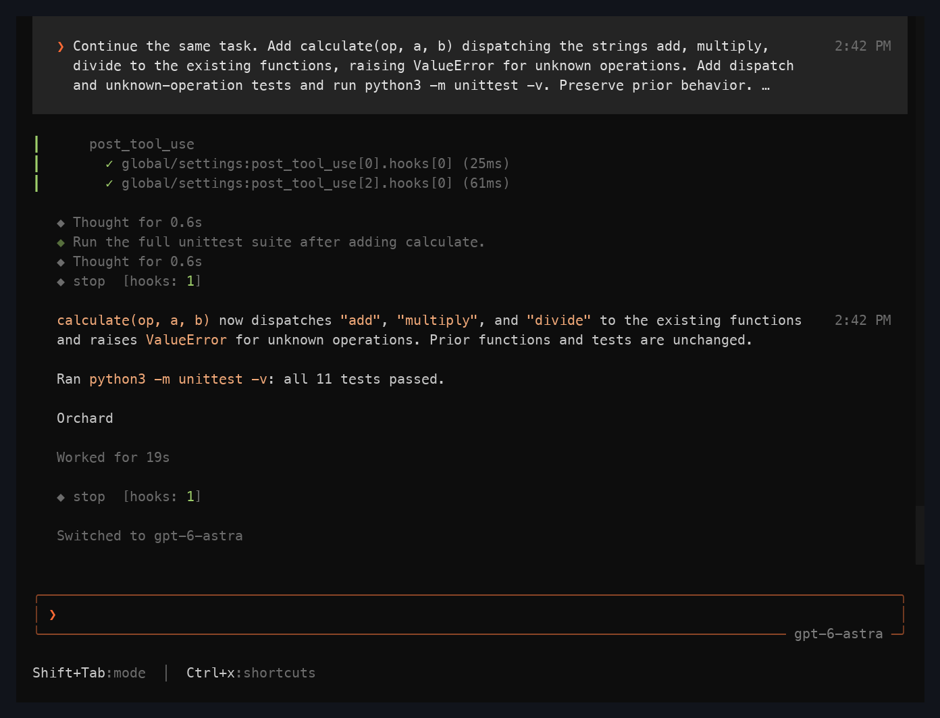Click the 2:42 PM timestamp on user message
Screen dimensions: 940x718
tap(863, 46)
